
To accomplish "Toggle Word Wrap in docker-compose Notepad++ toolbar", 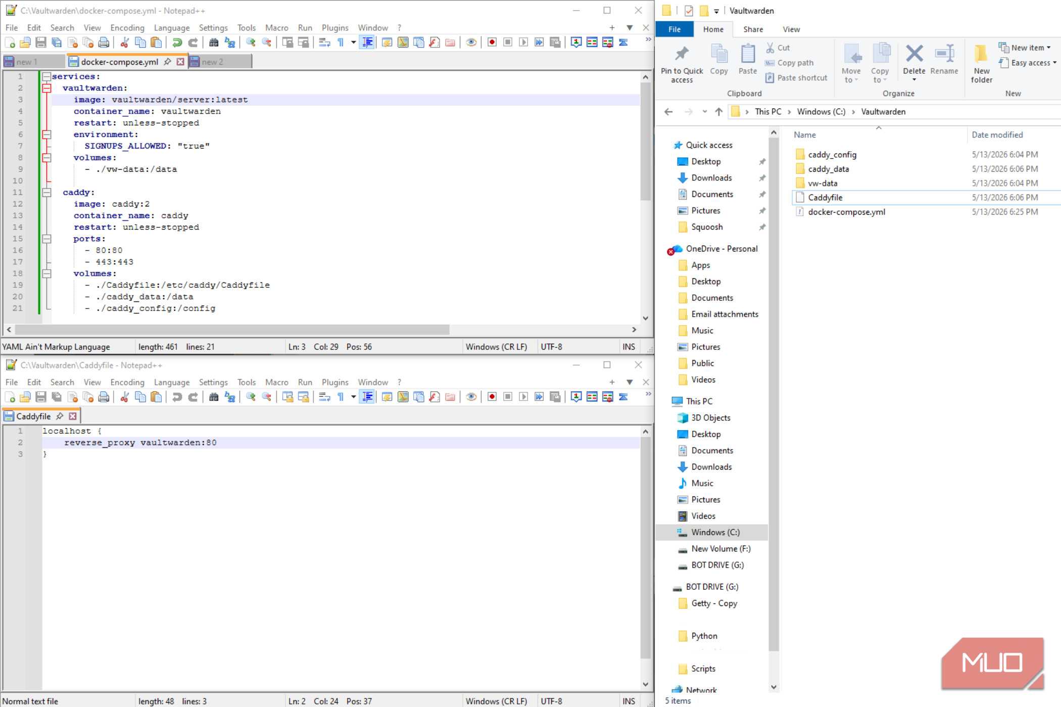I will click(324, 42).
